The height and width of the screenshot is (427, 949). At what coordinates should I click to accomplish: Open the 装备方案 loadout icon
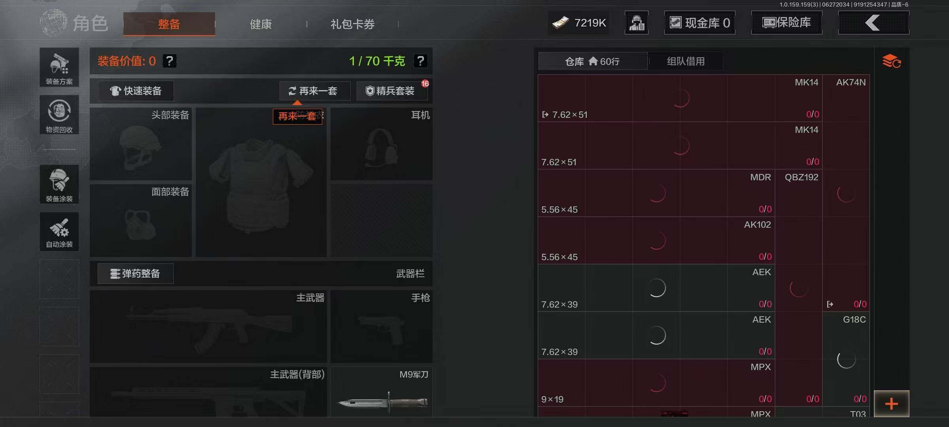59,67
